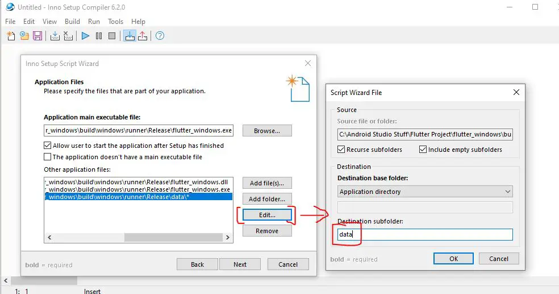
Task: Click the Application main executable file field
Action: (138, 130)
